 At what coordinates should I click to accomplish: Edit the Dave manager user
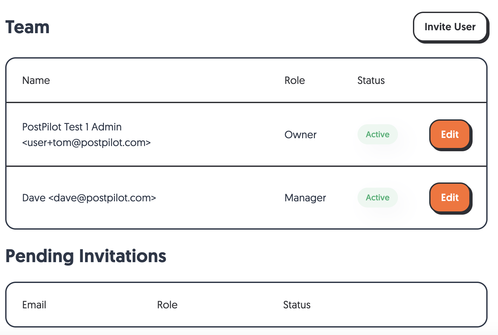pos(450,197)
